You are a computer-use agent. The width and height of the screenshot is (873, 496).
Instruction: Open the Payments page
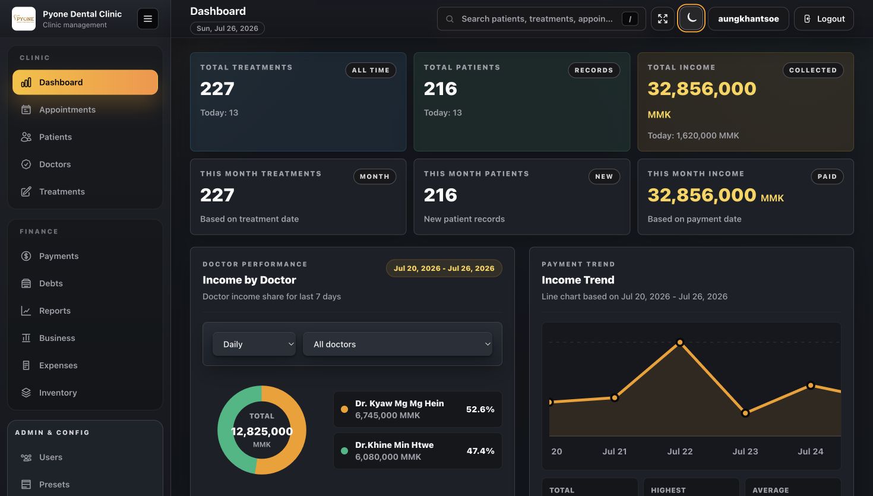pos(85,256)
